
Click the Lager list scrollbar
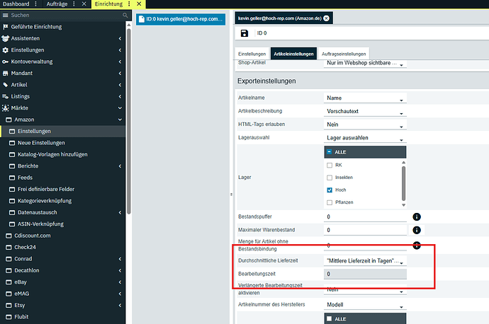[403, 184]
